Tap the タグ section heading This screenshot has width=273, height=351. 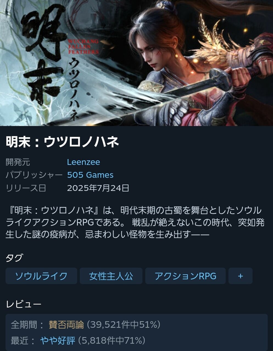coord(14,258)
